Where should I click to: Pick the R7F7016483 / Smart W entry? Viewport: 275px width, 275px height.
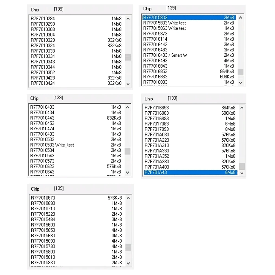[165, 55]
